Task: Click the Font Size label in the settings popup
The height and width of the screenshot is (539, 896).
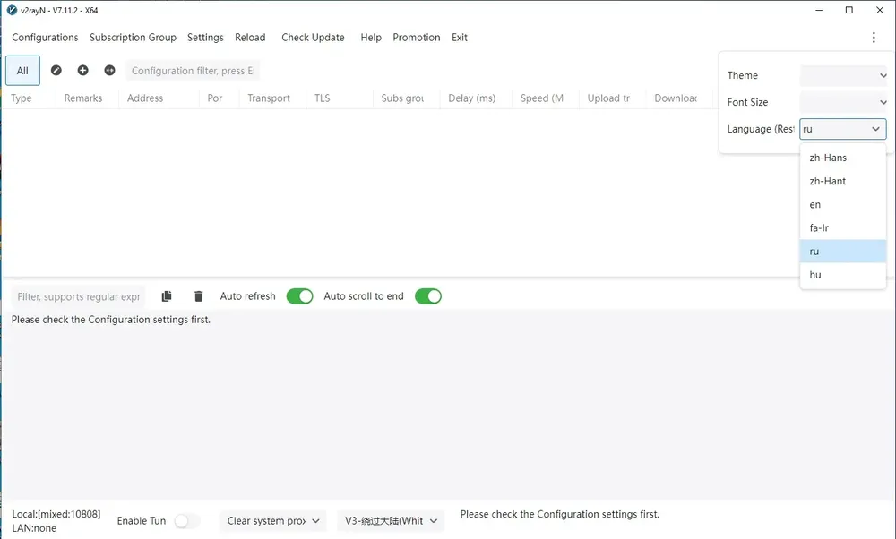Action: 747,102
